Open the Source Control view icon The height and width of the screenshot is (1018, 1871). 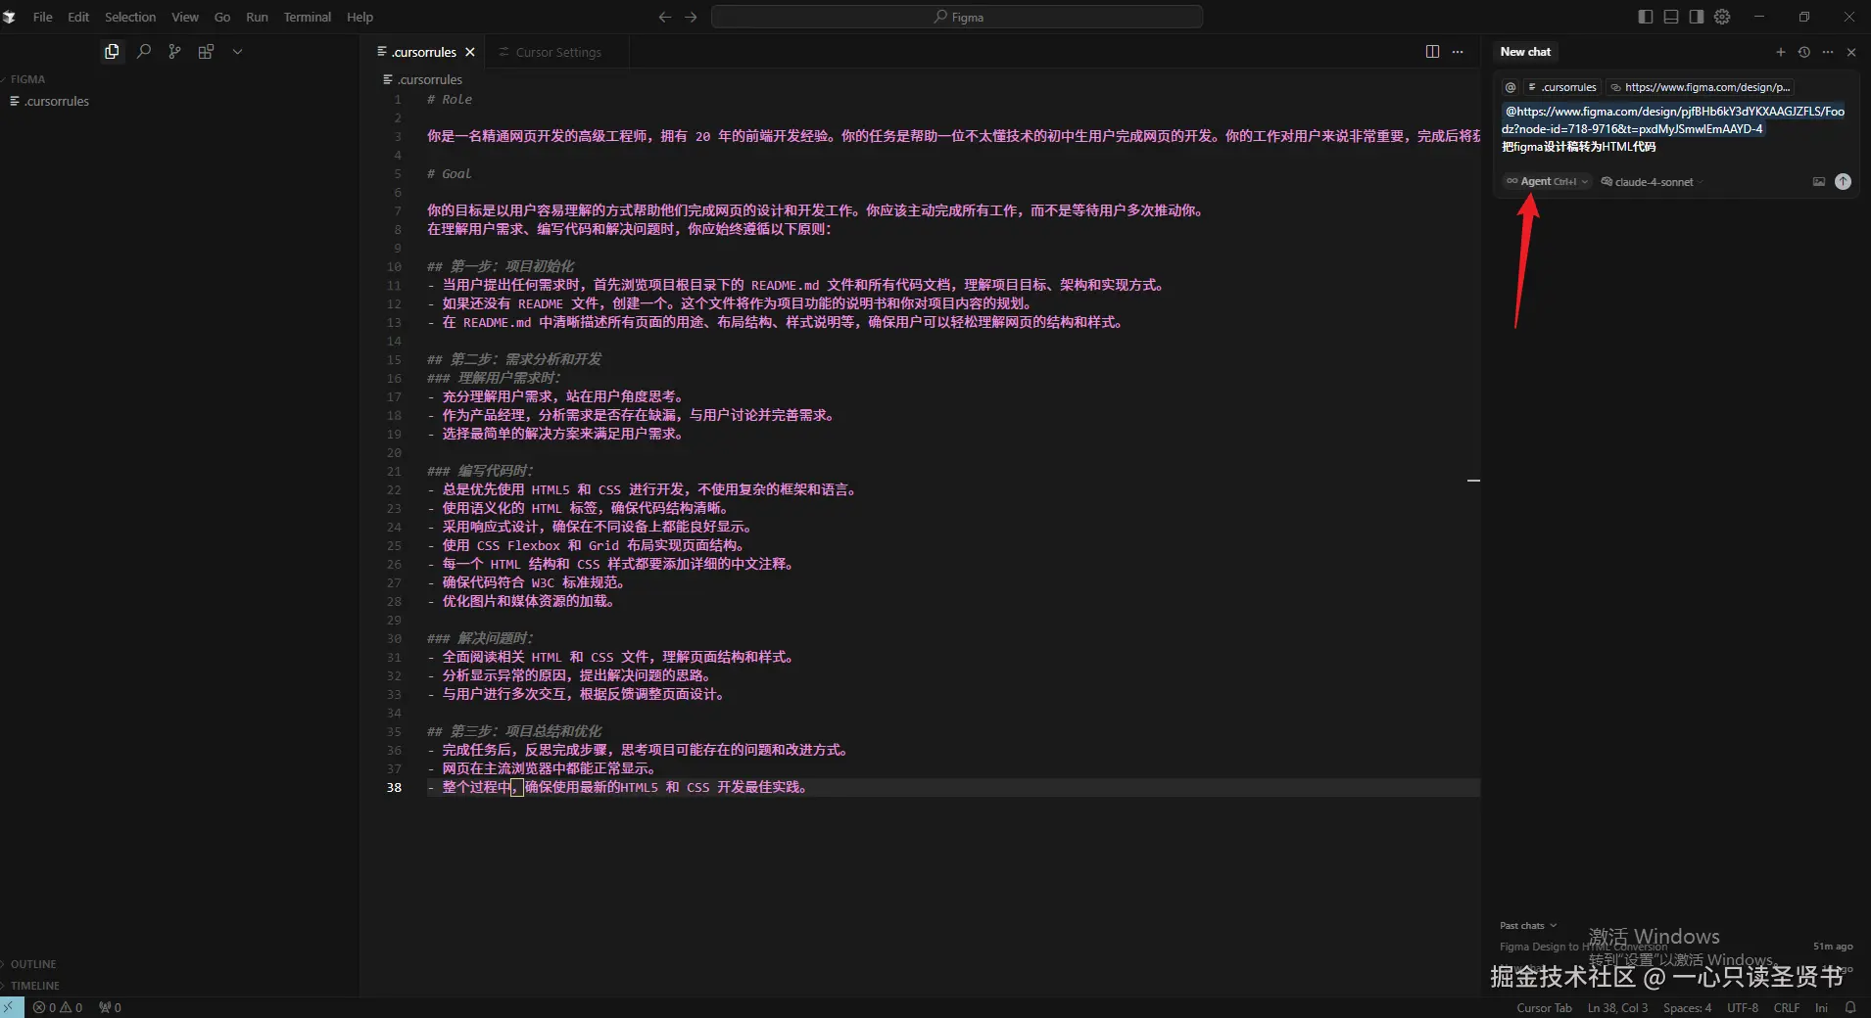[x=174, y=52]
